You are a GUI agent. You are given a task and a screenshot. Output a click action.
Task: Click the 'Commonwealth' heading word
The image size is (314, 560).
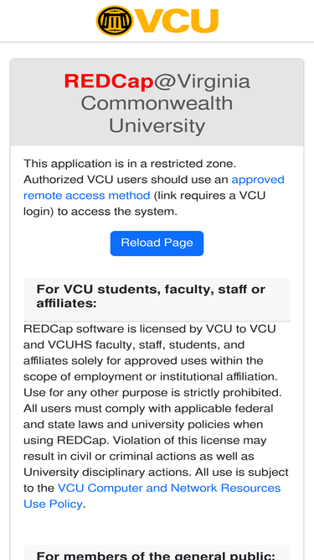click(x=157, y=103)
